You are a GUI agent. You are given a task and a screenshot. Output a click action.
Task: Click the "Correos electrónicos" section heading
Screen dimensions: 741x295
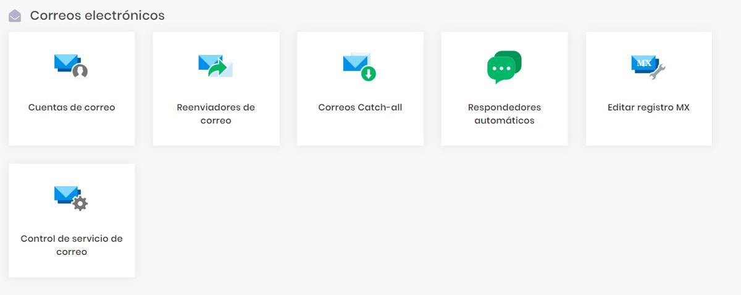pyautogui.click(x=98, y=15)
